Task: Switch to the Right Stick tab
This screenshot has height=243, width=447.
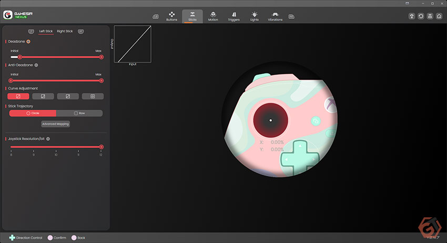Action: click(x=65, y=31)
